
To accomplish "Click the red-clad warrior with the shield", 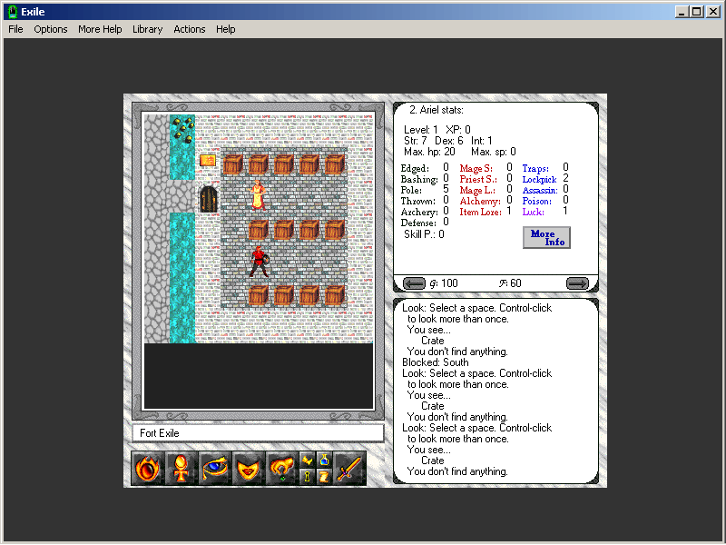I will coord(259,262).
